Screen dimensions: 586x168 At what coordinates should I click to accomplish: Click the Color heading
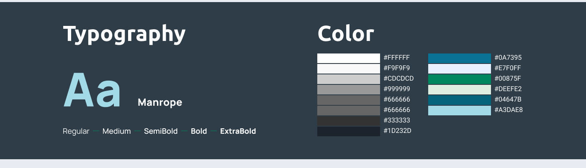pyautogui.click(x=346, y=34)
